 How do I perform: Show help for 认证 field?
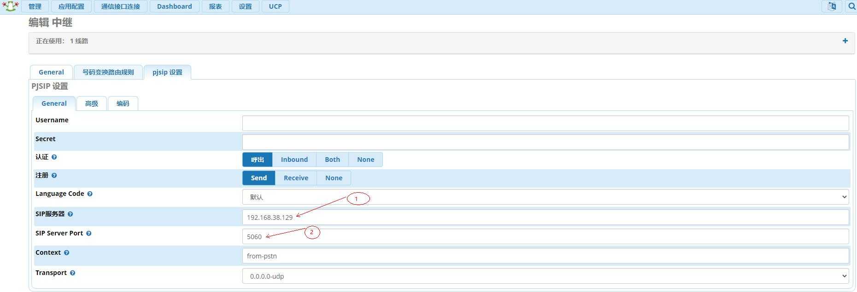54,157
